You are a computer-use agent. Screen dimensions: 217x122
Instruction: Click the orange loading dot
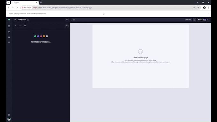pyautogui.click(x=44, y=36)
